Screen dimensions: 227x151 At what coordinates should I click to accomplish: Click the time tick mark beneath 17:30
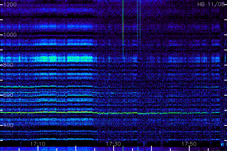point(113,148)
